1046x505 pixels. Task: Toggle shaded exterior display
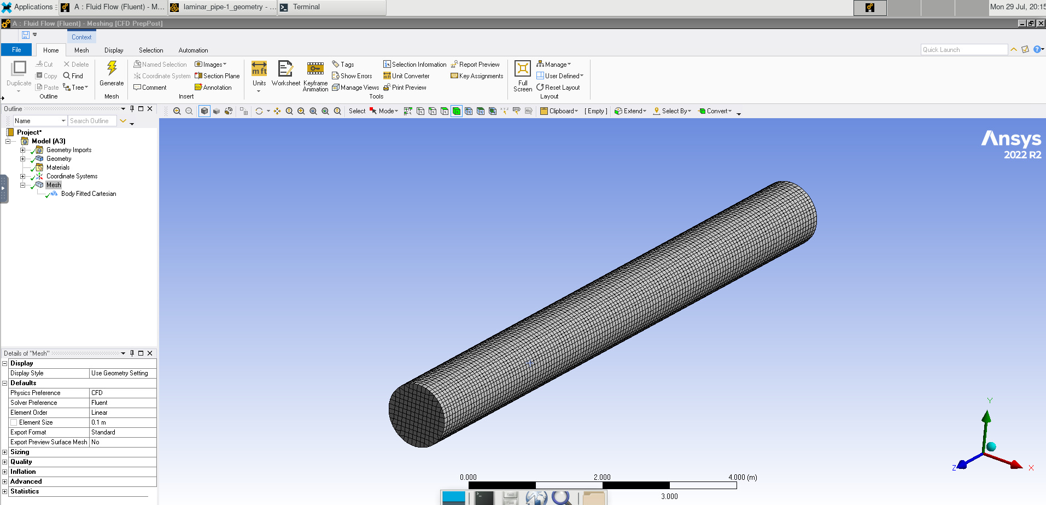(x=217, y=111)
